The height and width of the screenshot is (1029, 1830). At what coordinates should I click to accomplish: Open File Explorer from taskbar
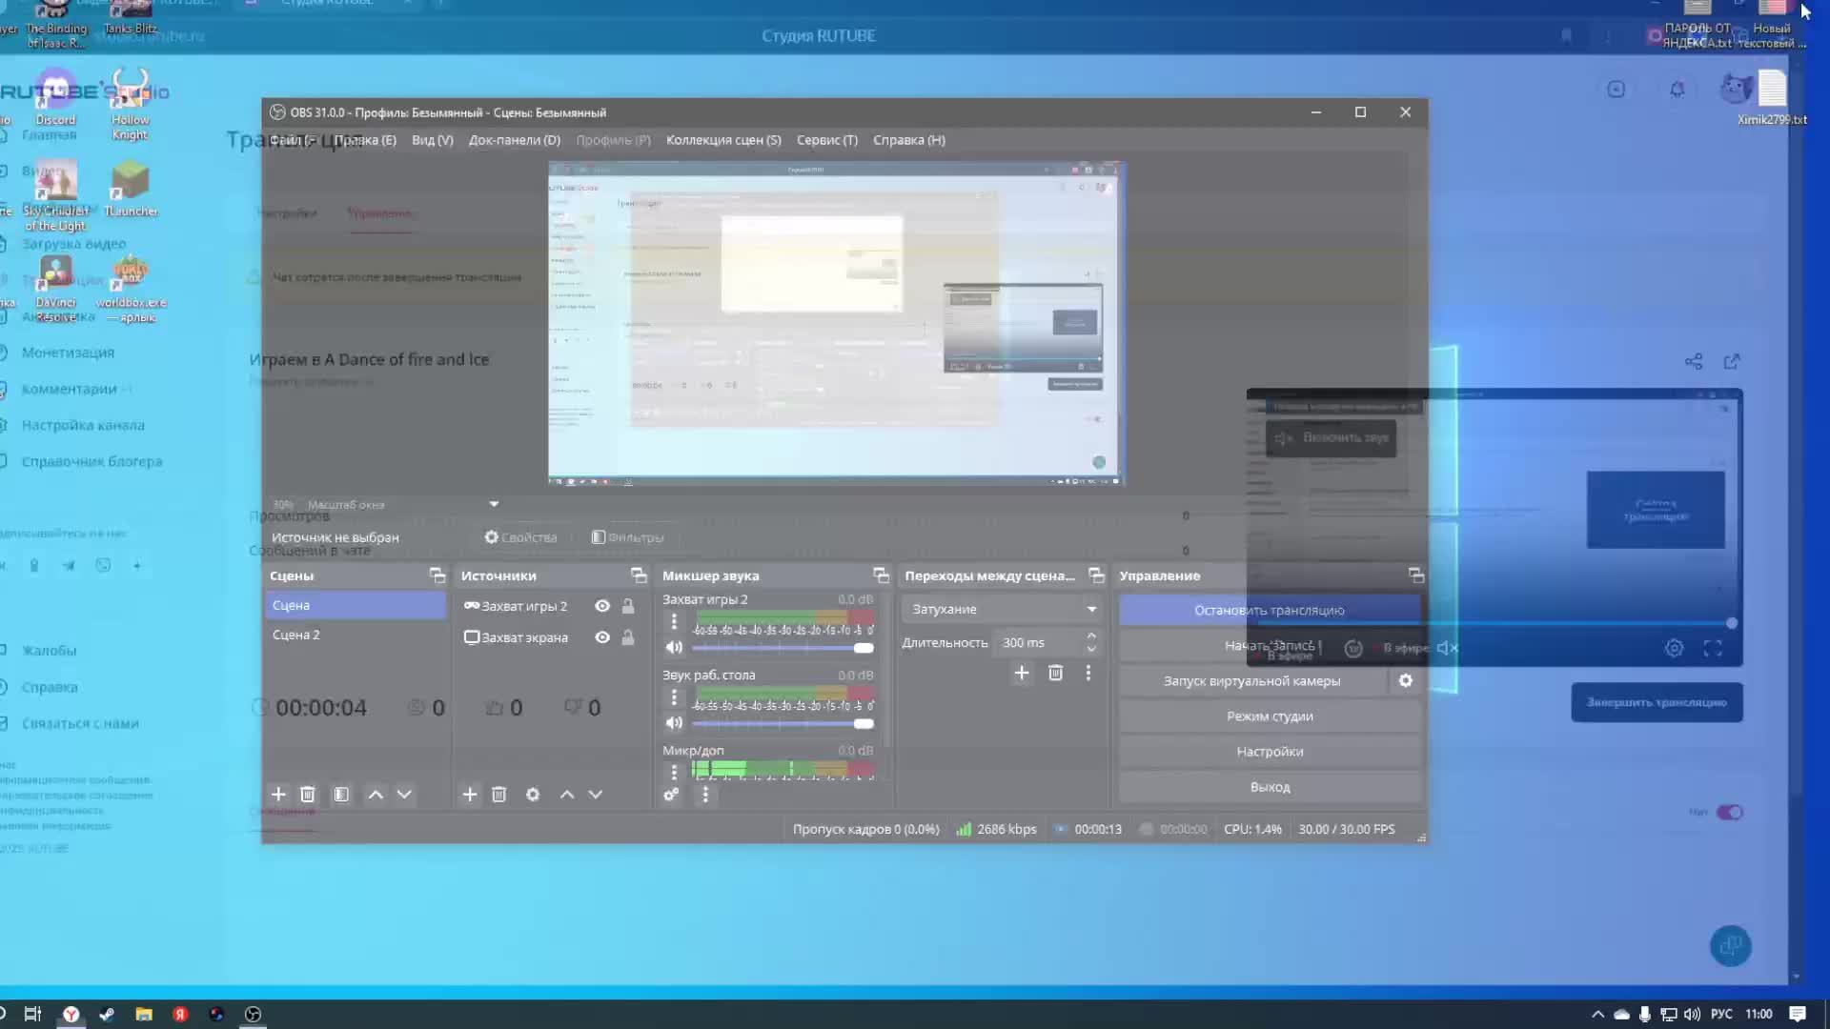point(144,1014)
